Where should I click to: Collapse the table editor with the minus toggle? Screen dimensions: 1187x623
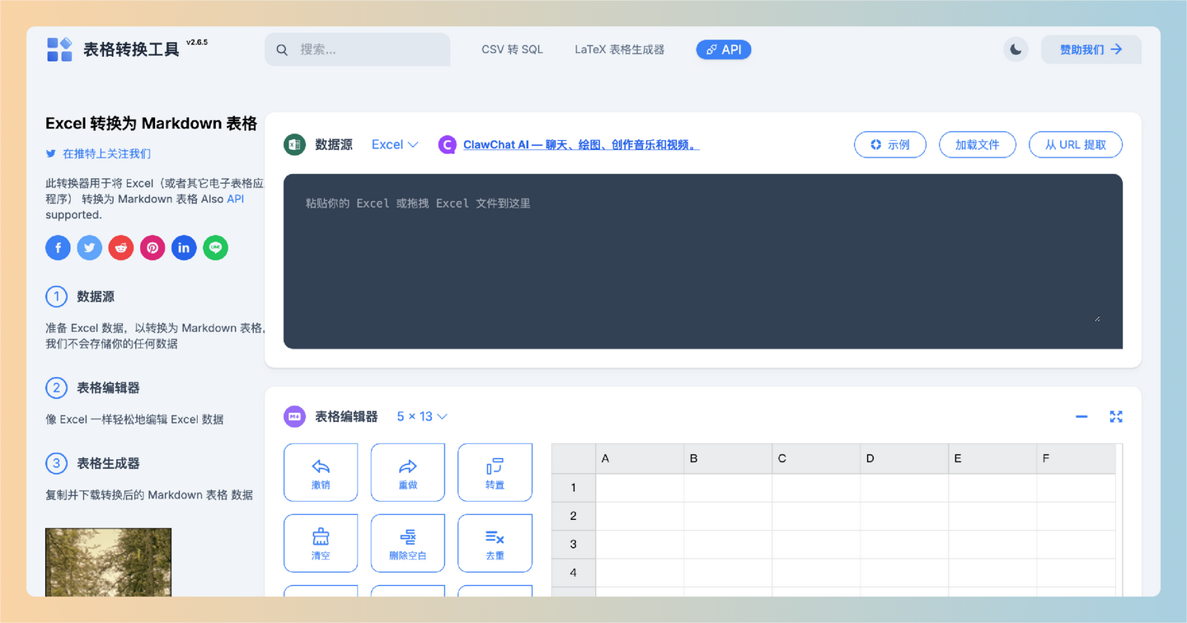coord(1081,416)
